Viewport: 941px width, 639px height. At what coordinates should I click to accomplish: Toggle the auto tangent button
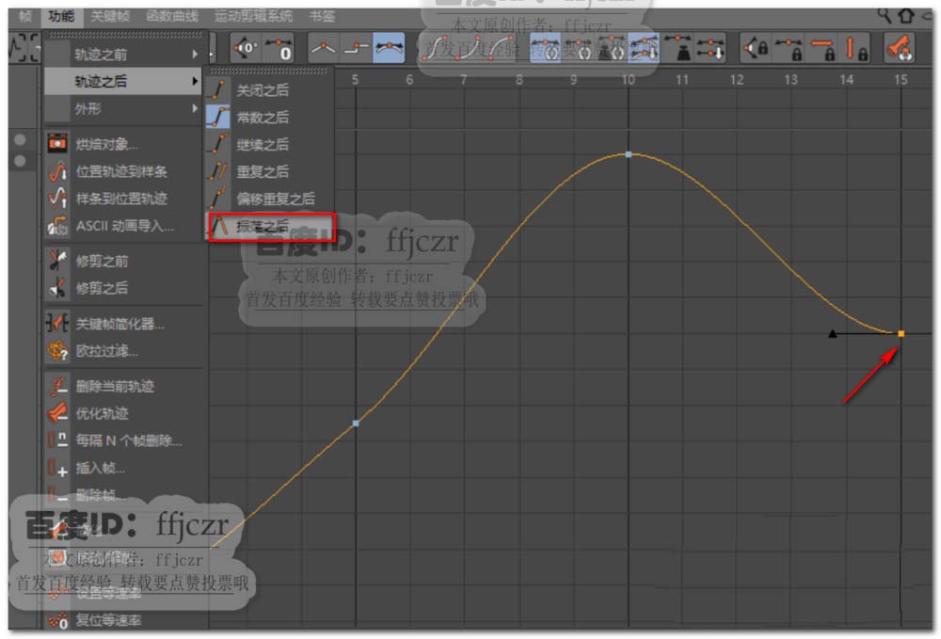(545, 48)
